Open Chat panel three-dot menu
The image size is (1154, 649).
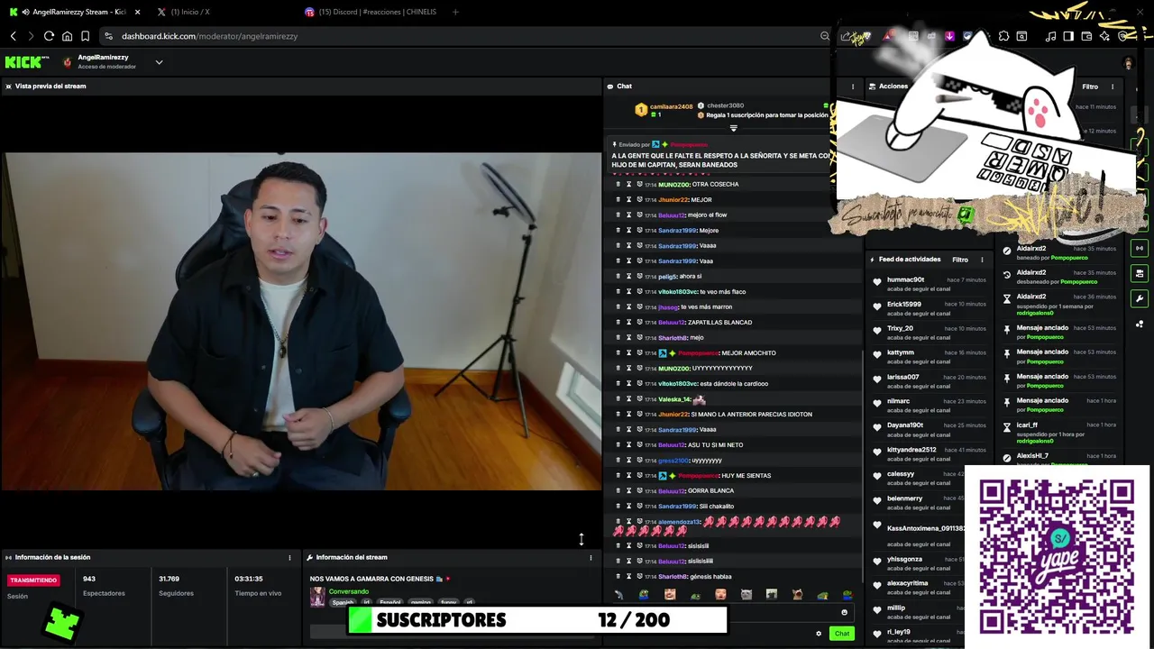click(853, 87)
